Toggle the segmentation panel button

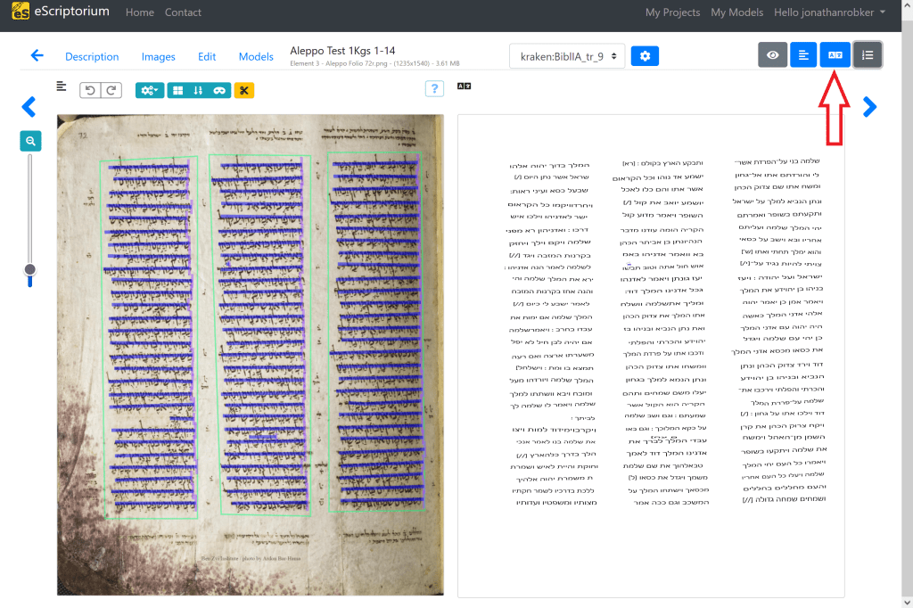coord(803,55)
